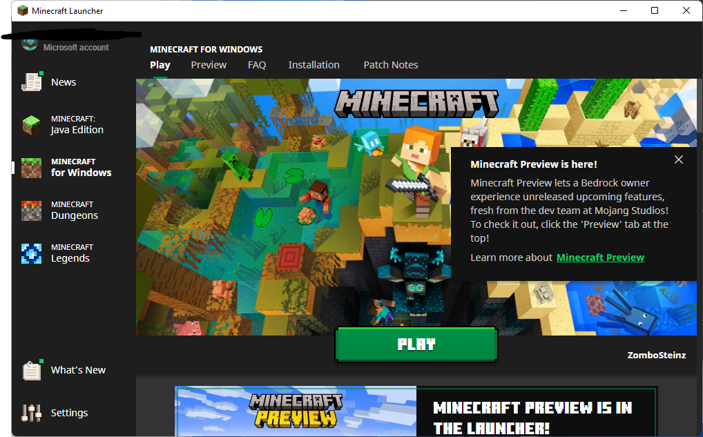Click the Microsoft account avatar
703x437 pixels.
coord(30,44)
